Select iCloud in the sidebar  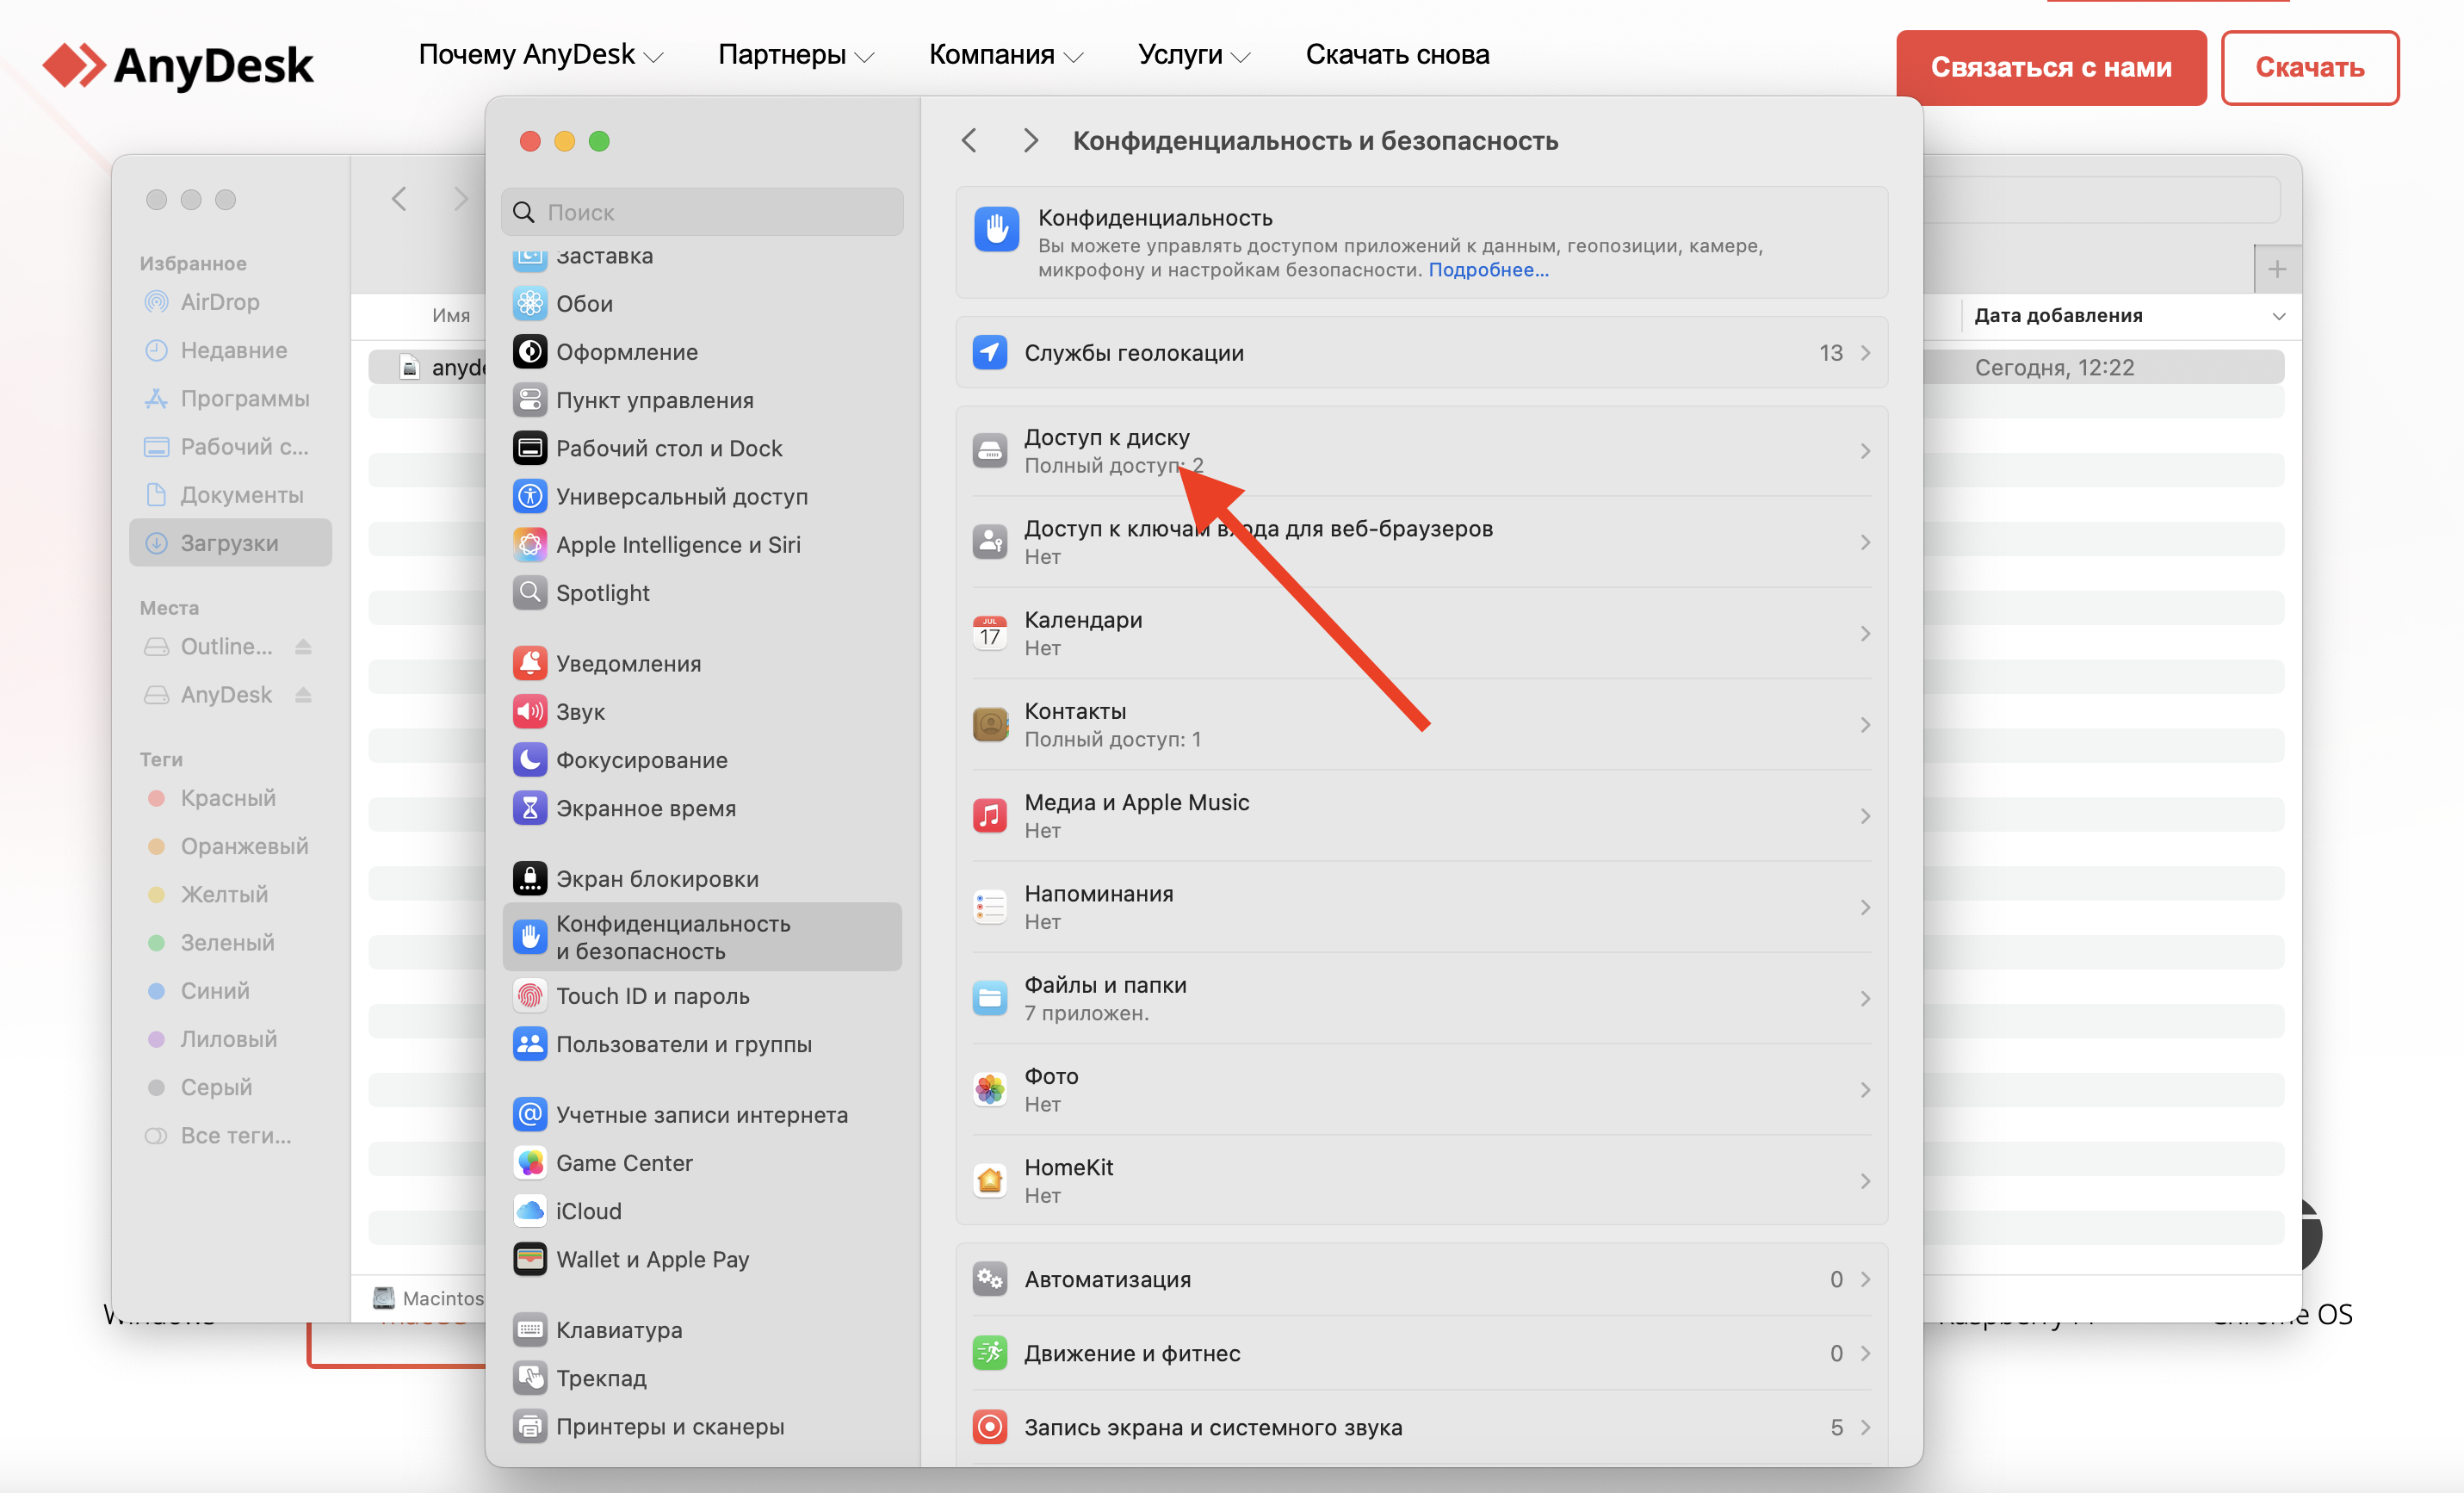703,1211
